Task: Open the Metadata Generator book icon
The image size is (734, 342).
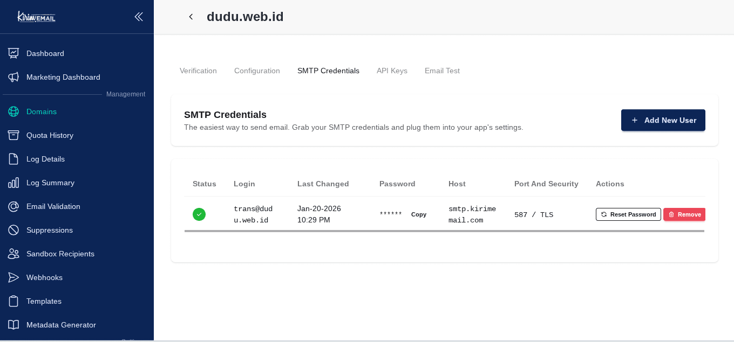Action: click(13, 325)
